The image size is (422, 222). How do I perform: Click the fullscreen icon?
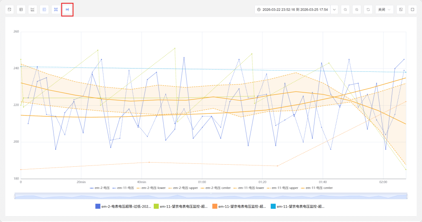[x=412, y=9]
